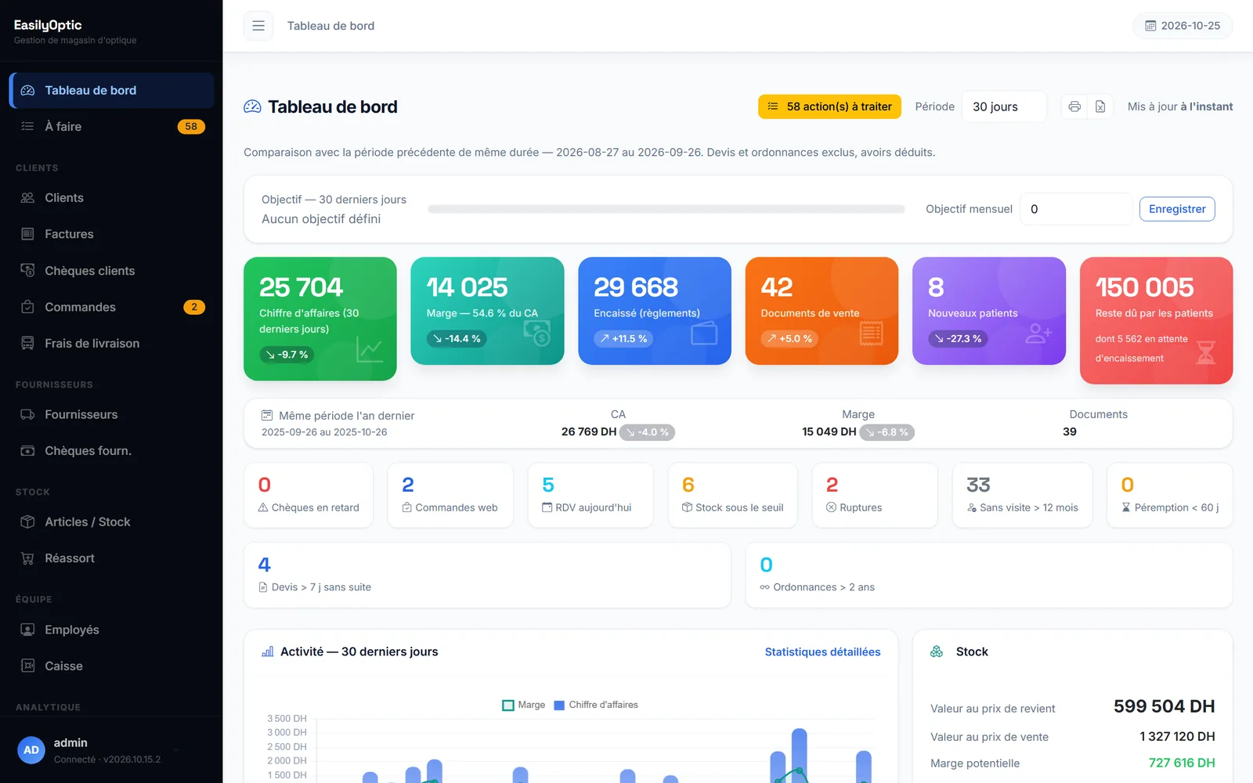
Task: Open the Devis > 7 j sans suite tile
Action: tap(487, 576)
